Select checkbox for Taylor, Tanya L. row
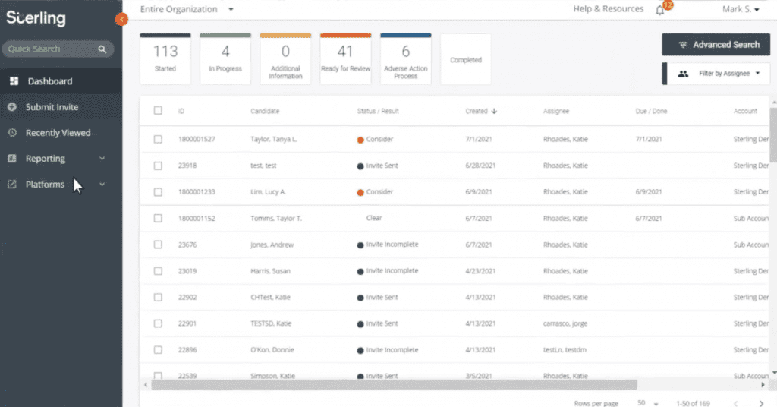The height and width of the screenshot is (407, 777). (x=158, y=140)
